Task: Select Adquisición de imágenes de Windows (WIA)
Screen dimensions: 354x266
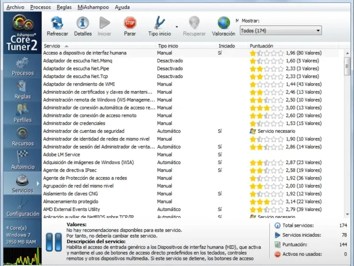Action: pyautogui.click(x=191, y=162)
